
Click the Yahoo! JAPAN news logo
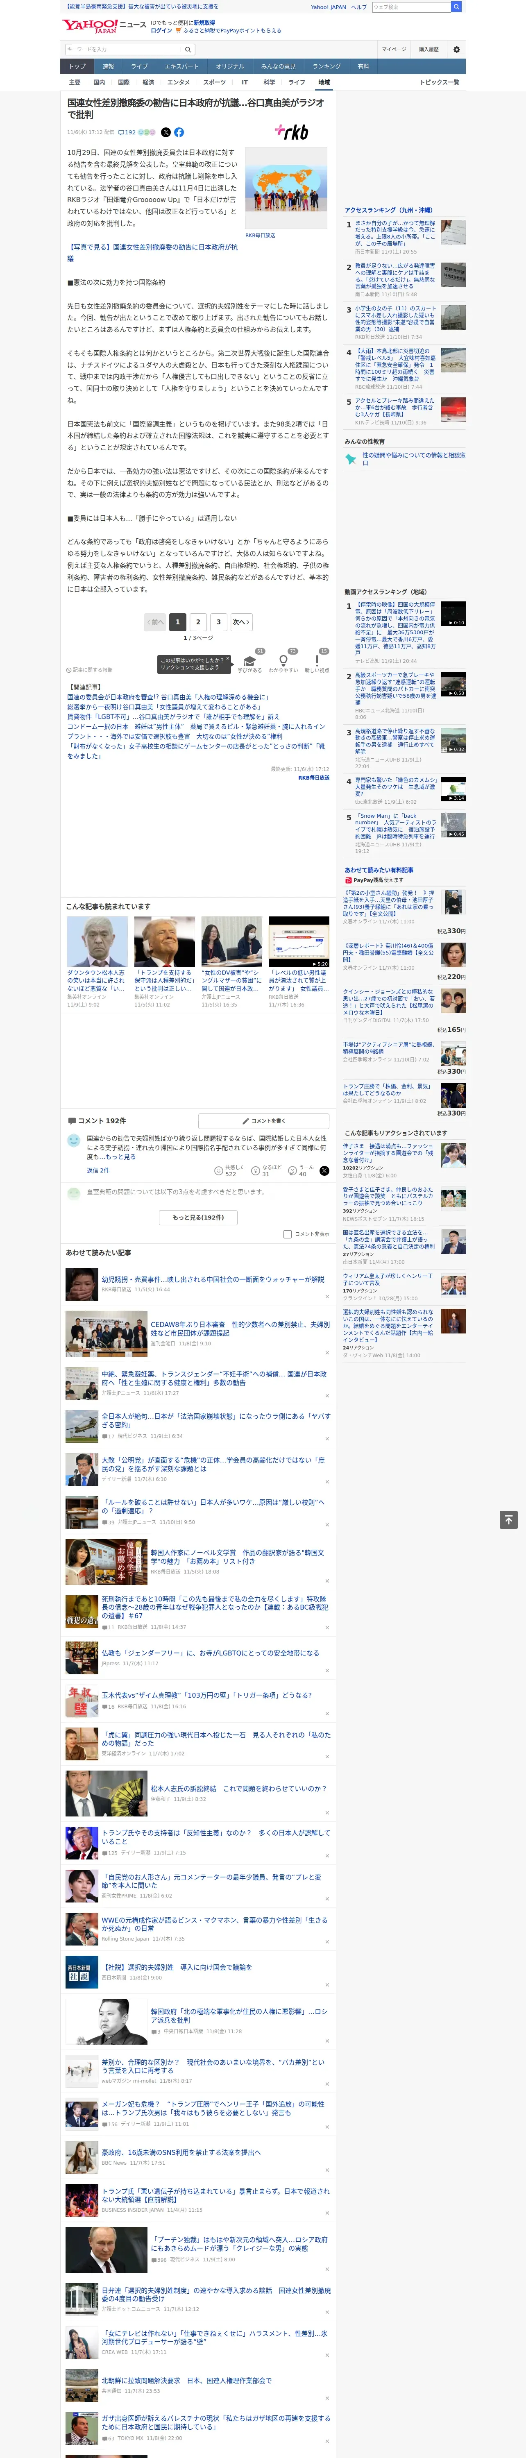tap(105, 26)
